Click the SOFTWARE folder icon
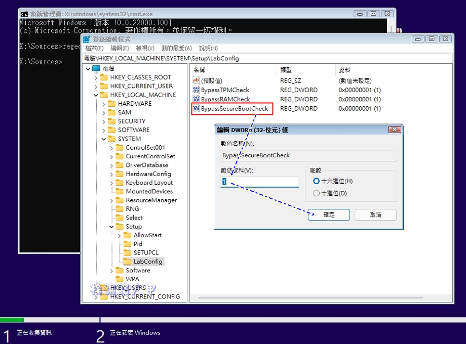This screenshot has height=344, width=466. (x=112, y=130)
